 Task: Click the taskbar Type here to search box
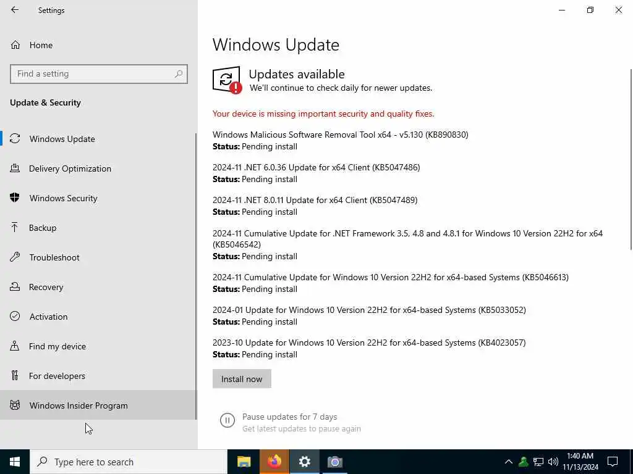pyautogui.click(x=129, y=462)
